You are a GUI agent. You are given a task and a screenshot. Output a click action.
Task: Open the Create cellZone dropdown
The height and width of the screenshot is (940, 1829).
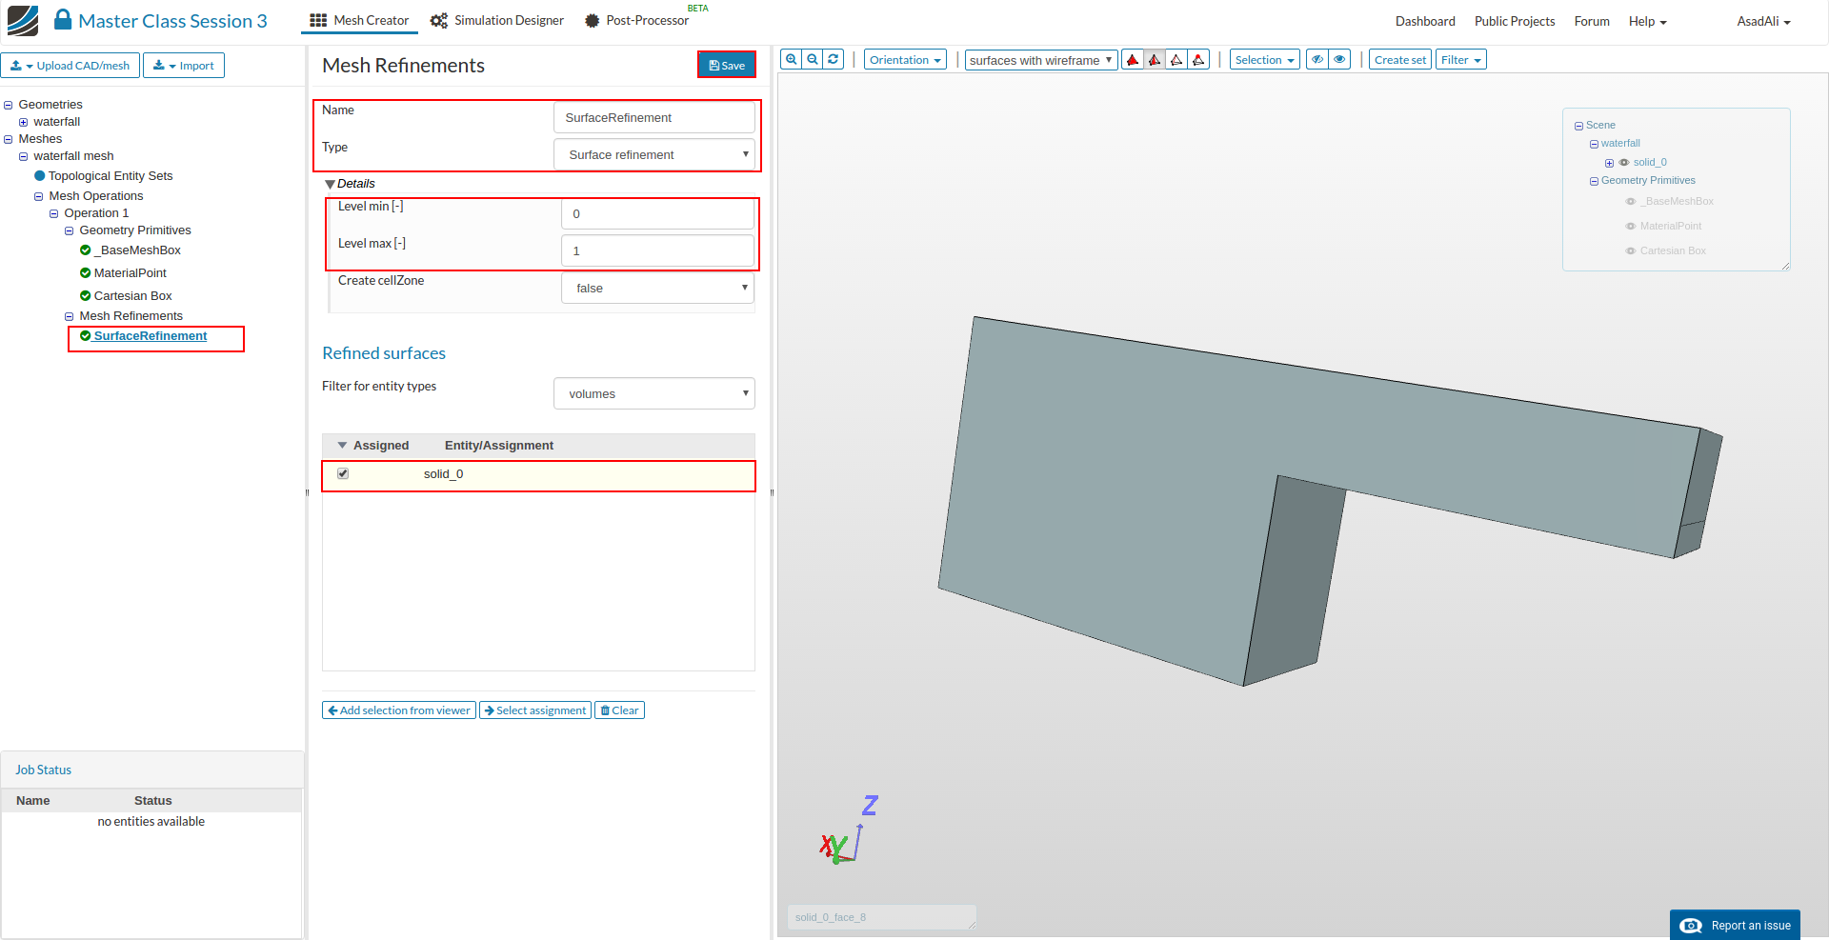coord(657,288)
